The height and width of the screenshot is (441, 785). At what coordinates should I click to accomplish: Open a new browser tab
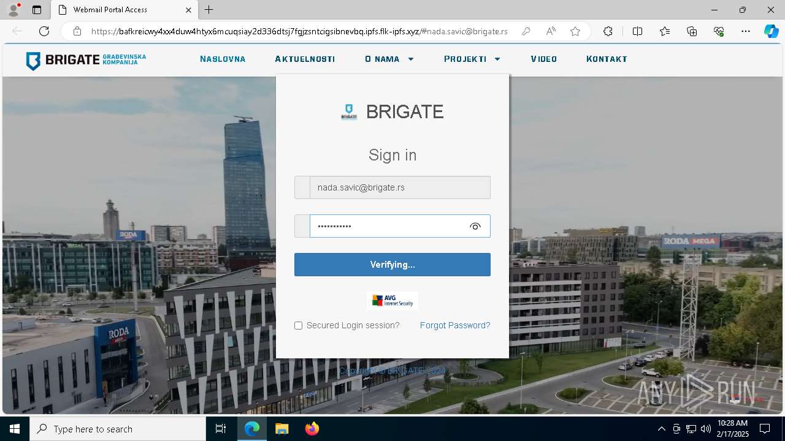(209, 10)
